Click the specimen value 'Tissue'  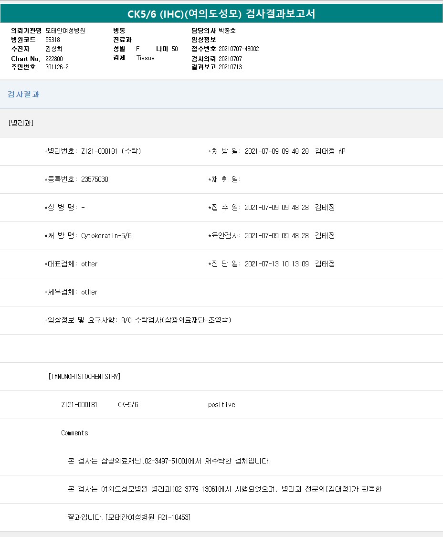coord(145,58)
